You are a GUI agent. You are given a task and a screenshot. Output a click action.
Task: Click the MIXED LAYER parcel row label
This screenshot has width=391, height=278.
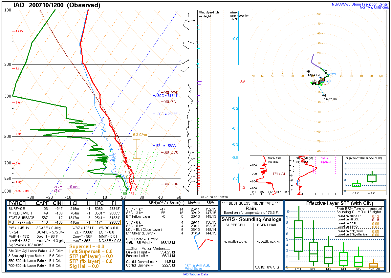(20, 213)
